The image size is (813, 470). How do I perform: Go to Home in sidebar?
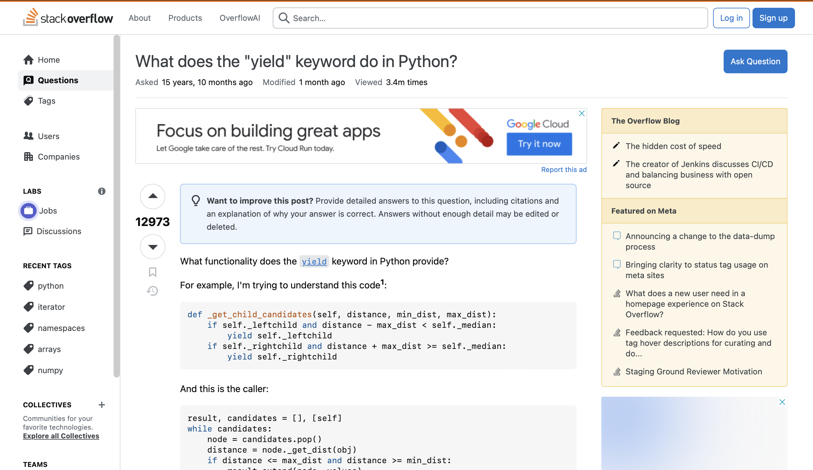pyautogui.click(x=48, y=60)
